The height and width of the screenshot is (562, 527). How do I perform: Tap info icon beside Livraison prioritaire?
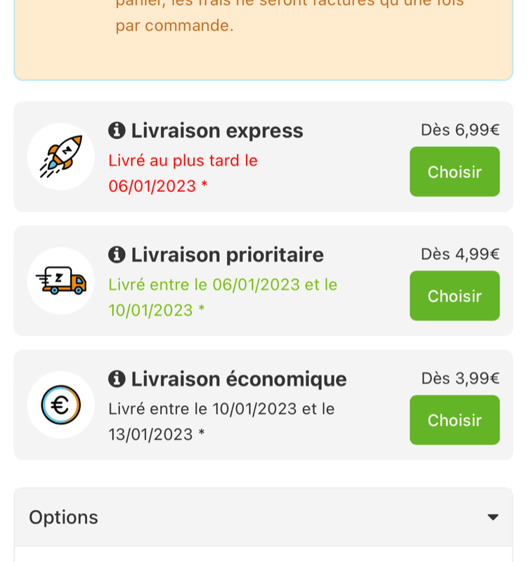coord(117,254)
